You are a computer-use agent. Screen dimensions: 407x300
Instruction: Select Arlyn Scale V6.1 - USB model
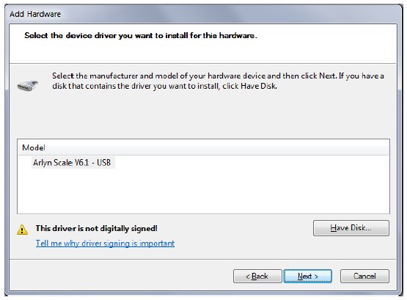click(x=72, y=162)
